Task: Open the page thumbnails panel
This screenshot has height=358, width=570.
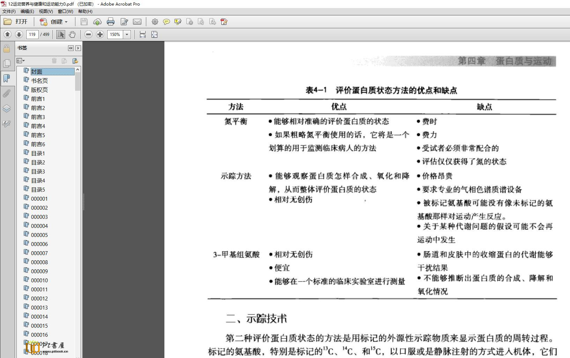Action: click(7, 63)
